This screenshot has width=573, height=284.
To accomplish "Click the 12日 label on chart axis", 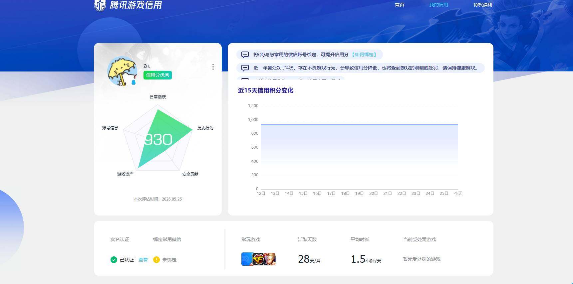I will point(261,194).
